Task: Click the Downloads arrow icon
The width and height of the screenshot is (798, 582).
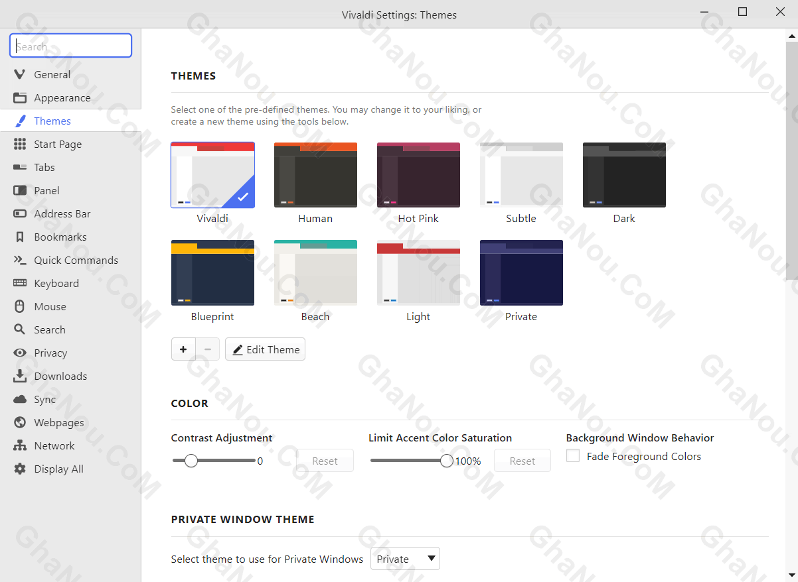Action: click(x=20, y=376)
